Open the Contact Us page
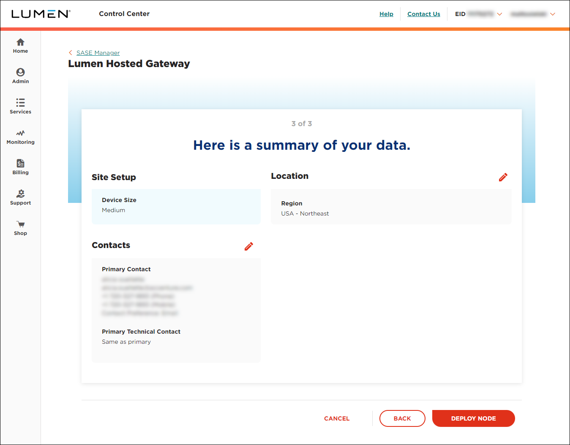Screen dimensions: 570x445 423,14
